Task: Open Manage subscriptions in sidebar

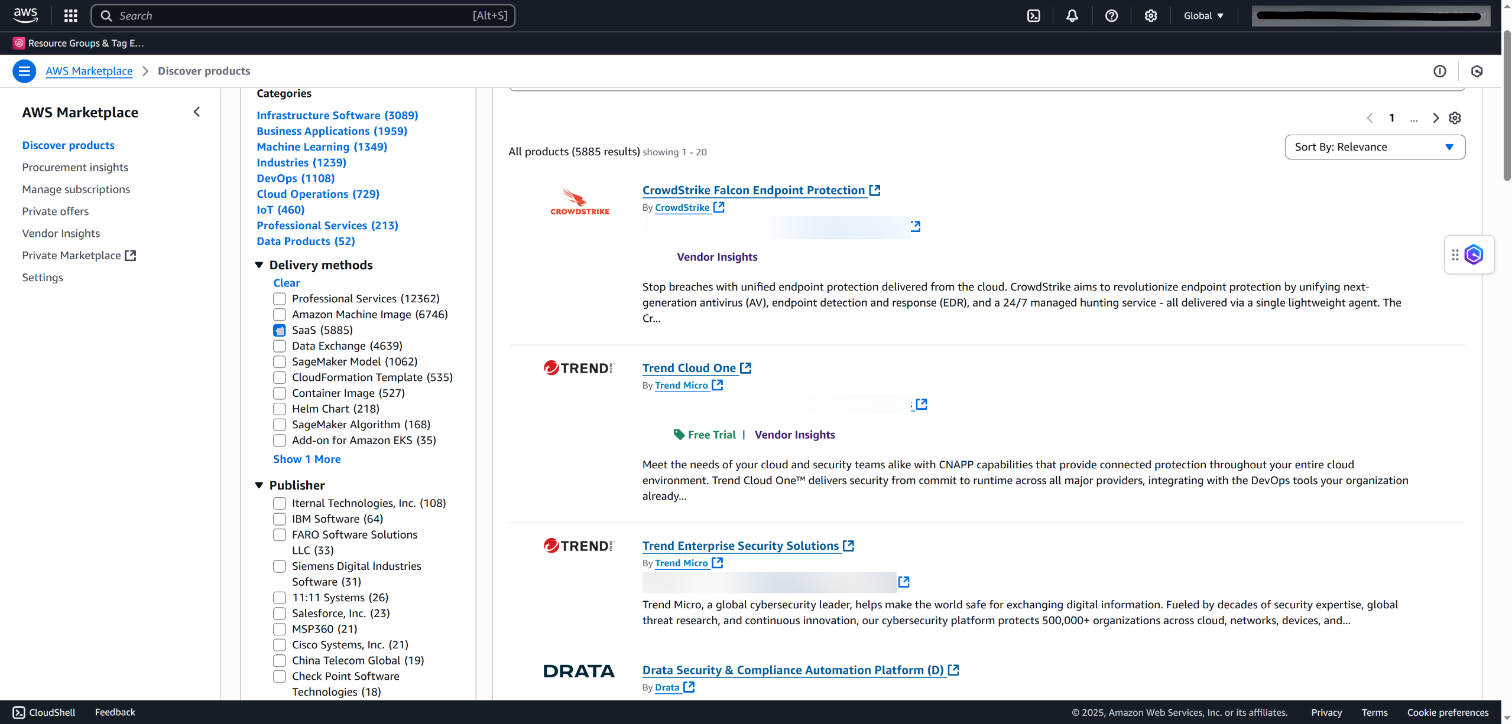Action: click(76, 189)
